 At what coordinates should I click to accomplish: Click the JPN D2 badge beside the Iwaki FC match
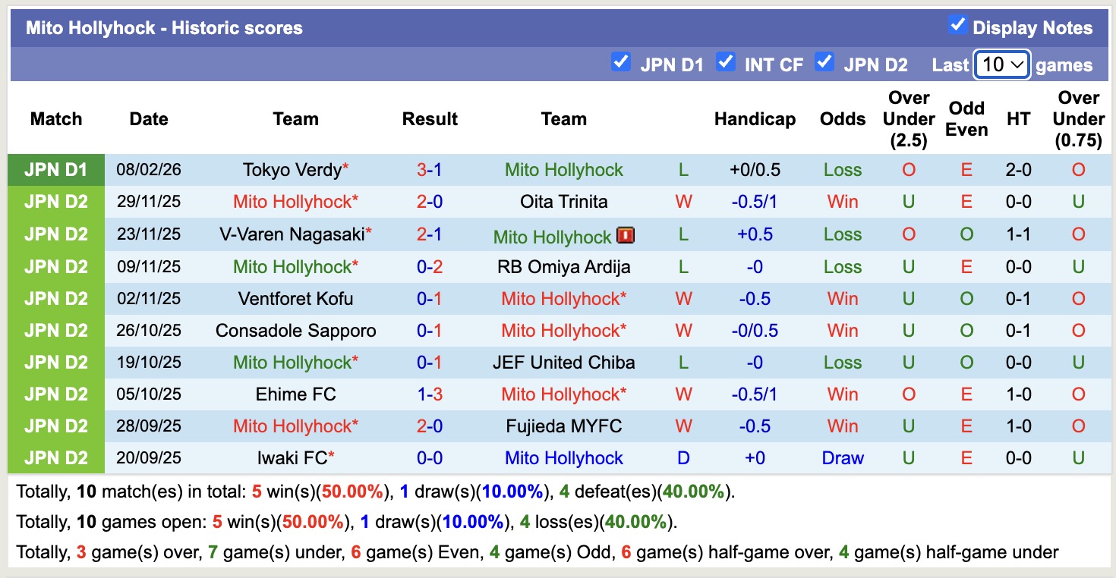click(x=56, y=457)
